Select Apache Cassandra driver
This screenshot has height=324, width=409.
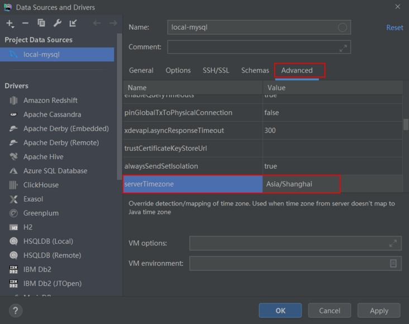(x=52, y=115)
